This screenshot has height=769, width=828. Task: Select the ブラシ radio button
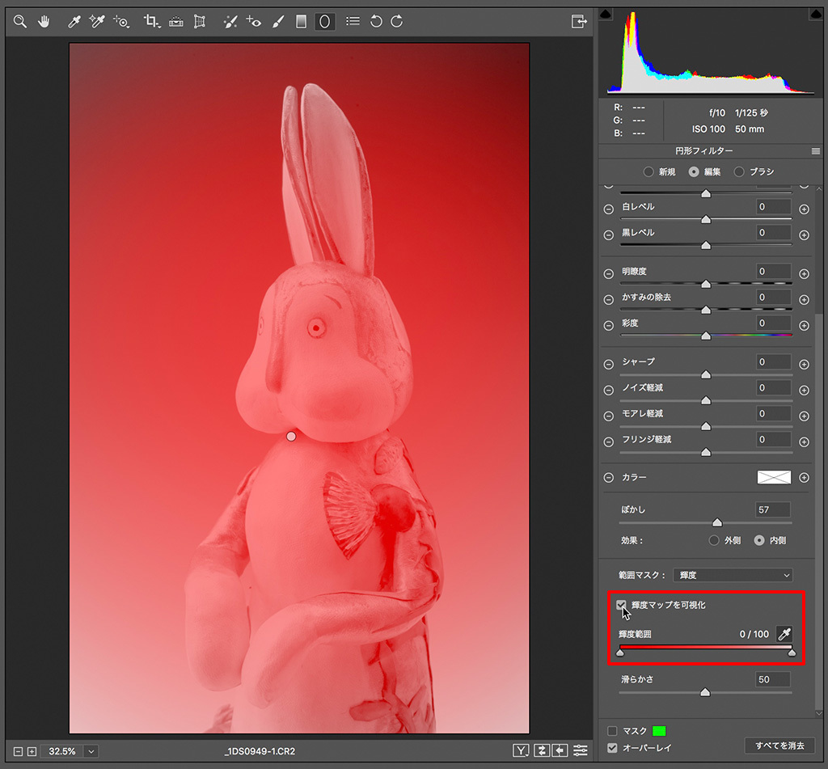click(739, 172)
